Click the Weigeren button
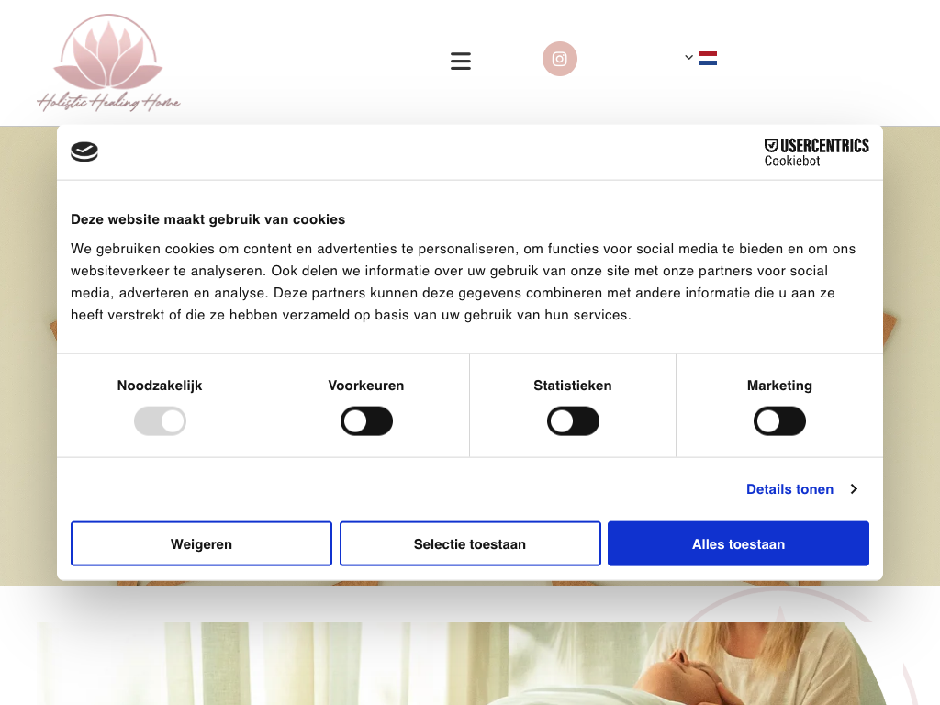Viewport: 940px width, 705px height. pyautogui.click(x=201, y=543)
